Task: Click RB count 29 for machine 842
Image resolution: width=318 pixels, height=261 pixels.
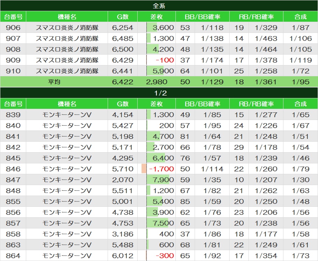Action: (239, 147)
